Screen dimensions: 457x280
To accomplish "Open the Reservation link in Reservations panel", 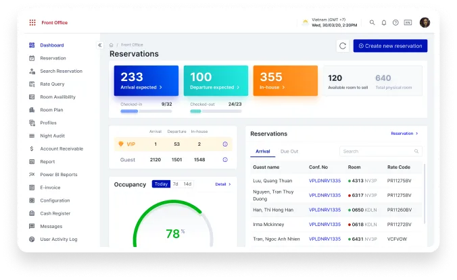I will [404, 134].
